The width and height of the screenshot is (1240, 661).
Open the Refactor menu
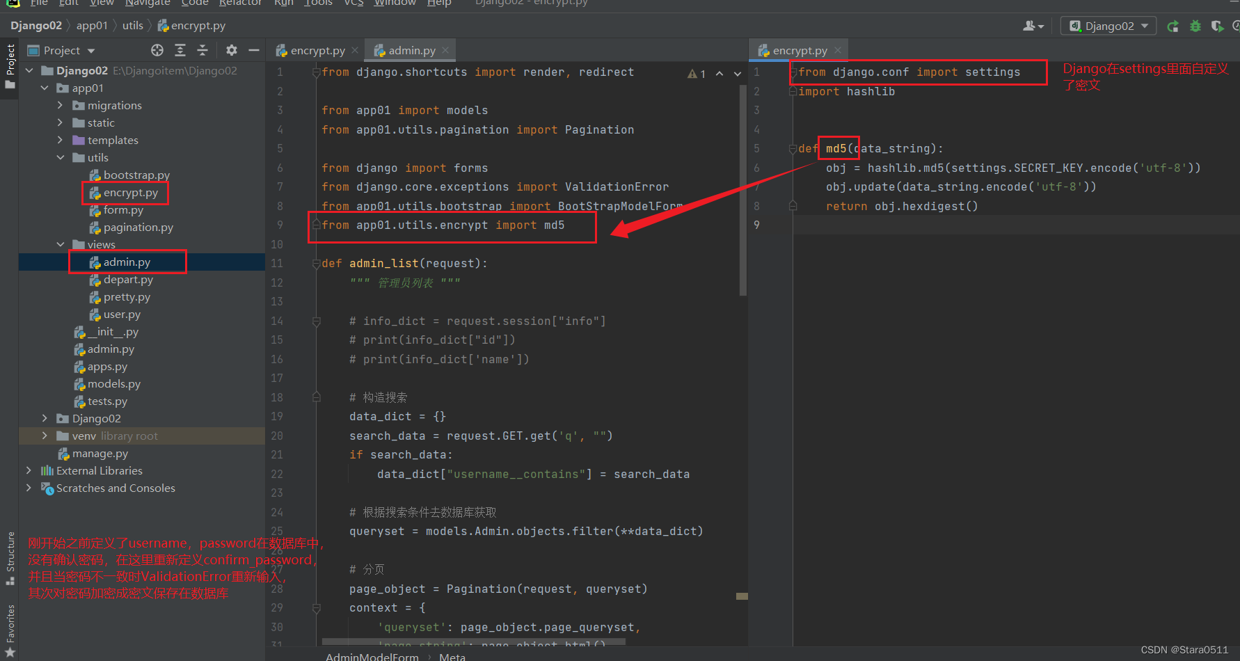coord(240,3)
